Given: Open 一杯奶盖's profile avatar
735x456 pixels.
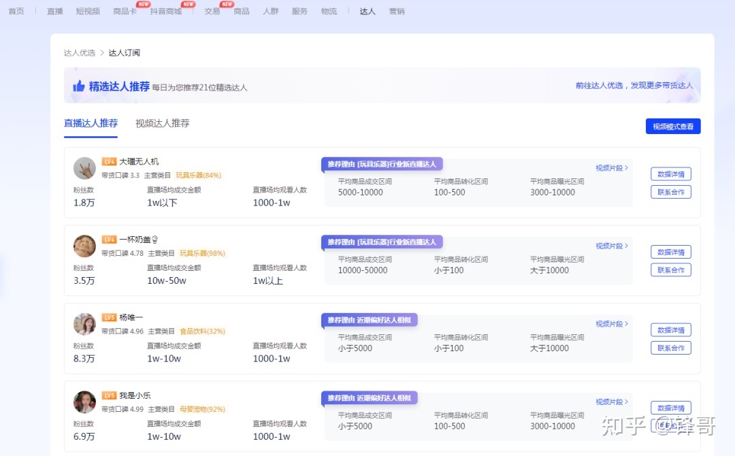Looking at the screenshot, I should coord(84,246).
